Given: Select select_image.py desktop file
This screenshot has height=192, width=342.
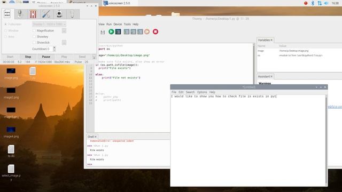Looking at the screenshot, I should pyautogui.click(x=11, y=173).
